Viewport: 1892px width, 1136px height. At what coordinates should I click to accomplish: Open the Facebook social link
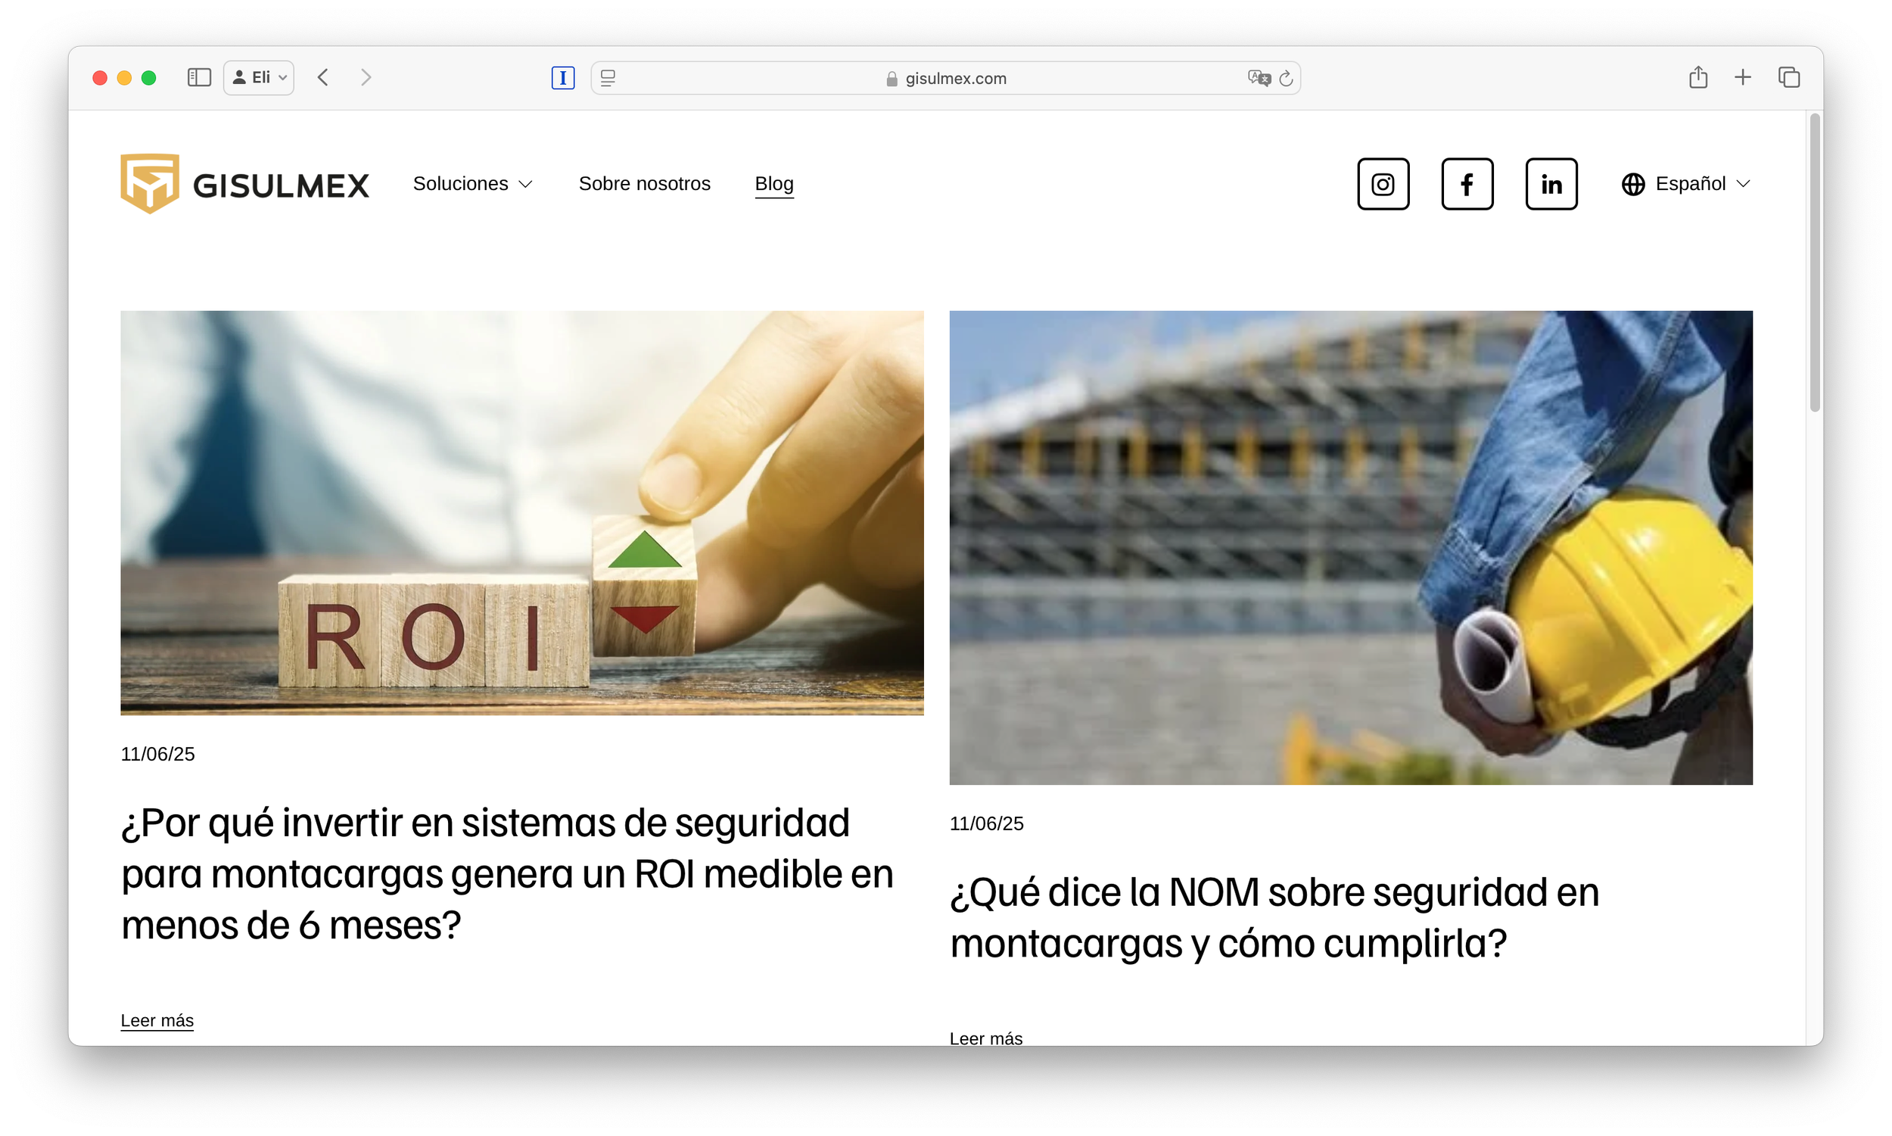coord(1467,184)
